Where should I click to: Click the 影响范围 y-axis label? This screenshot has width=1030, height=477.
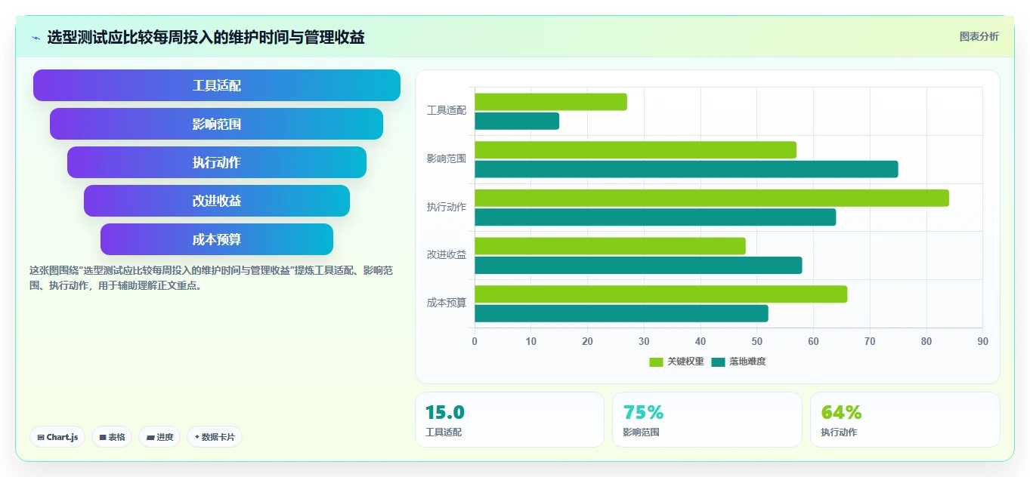pyautogui.click(x=447, y=159)
